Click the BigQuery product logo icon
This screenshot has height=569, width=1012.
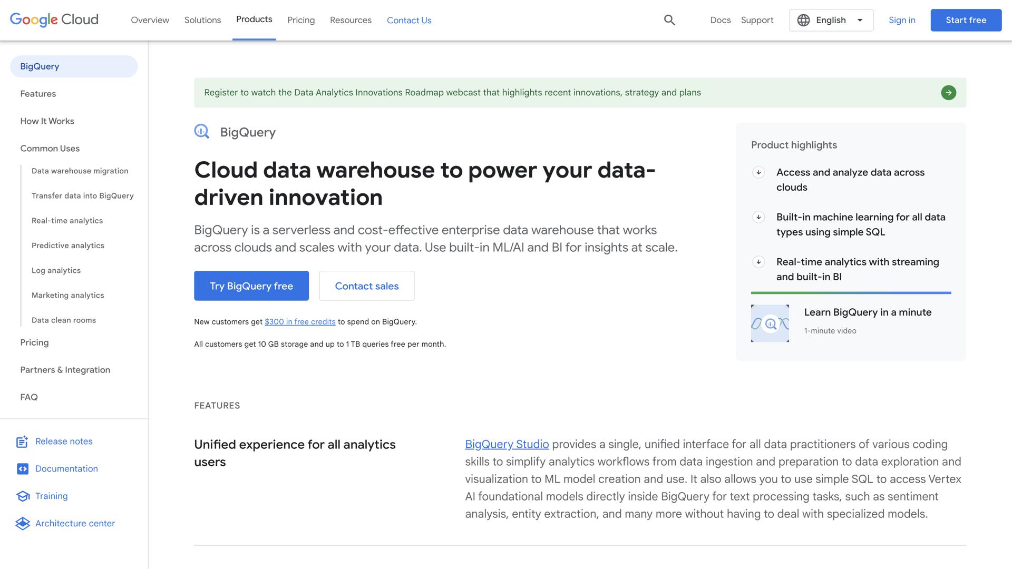(x=201, y=132)
